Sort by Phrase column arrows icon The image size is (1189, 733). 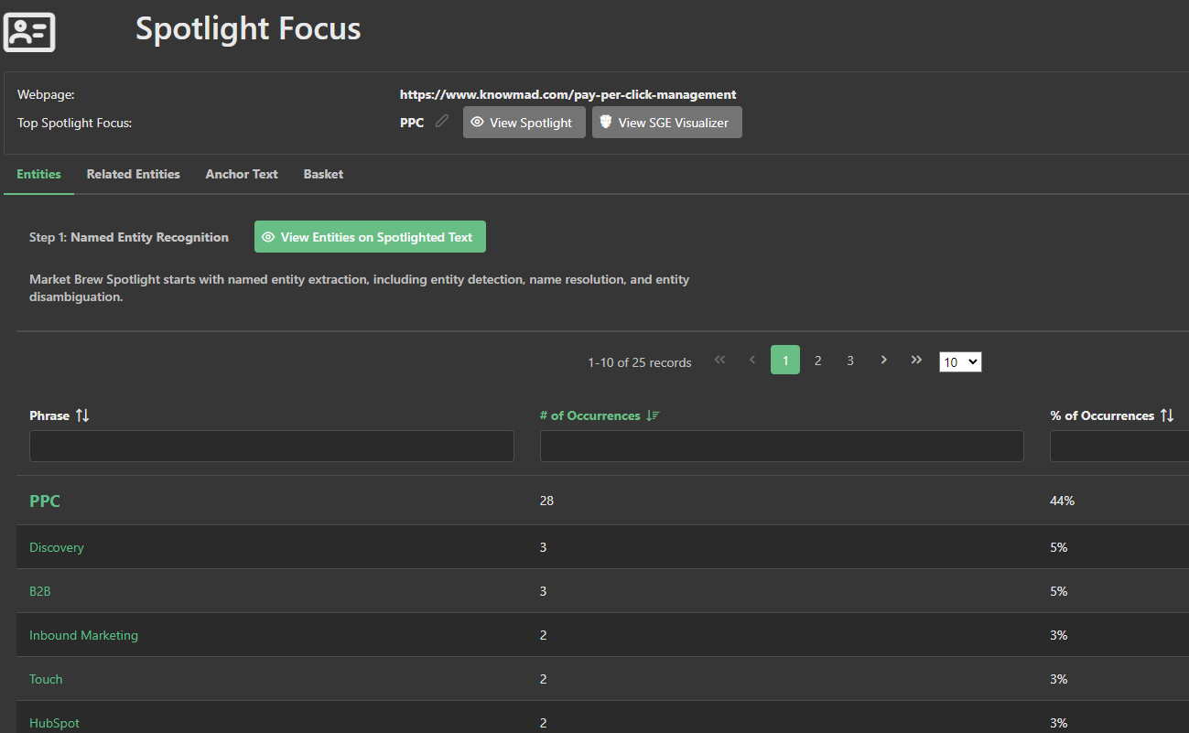pos(82,415)
